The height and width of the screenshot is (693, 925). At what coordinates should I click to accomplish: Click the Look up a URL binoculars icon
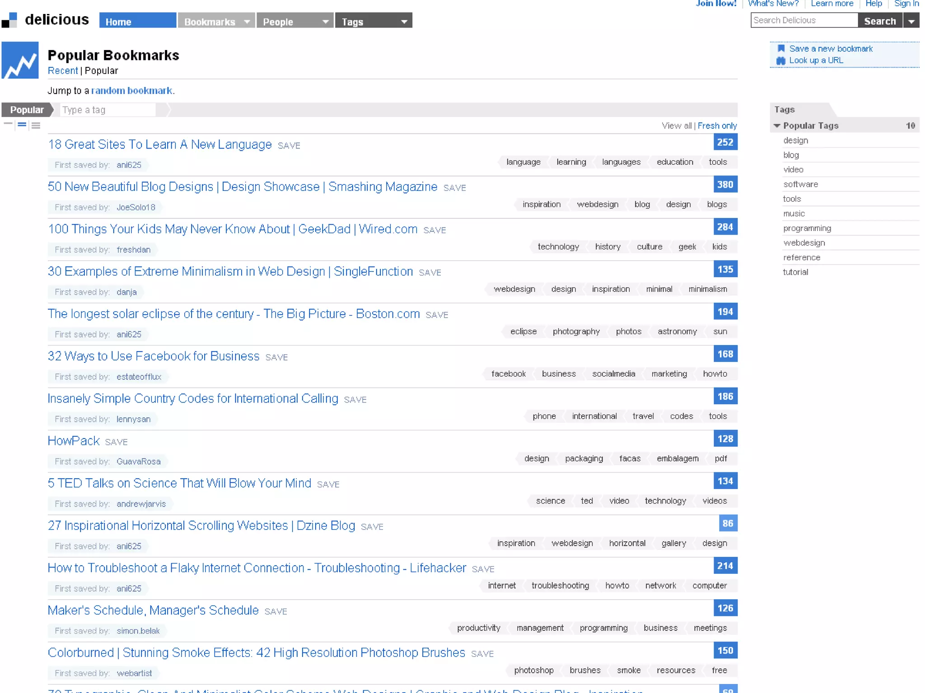(781, 60)
